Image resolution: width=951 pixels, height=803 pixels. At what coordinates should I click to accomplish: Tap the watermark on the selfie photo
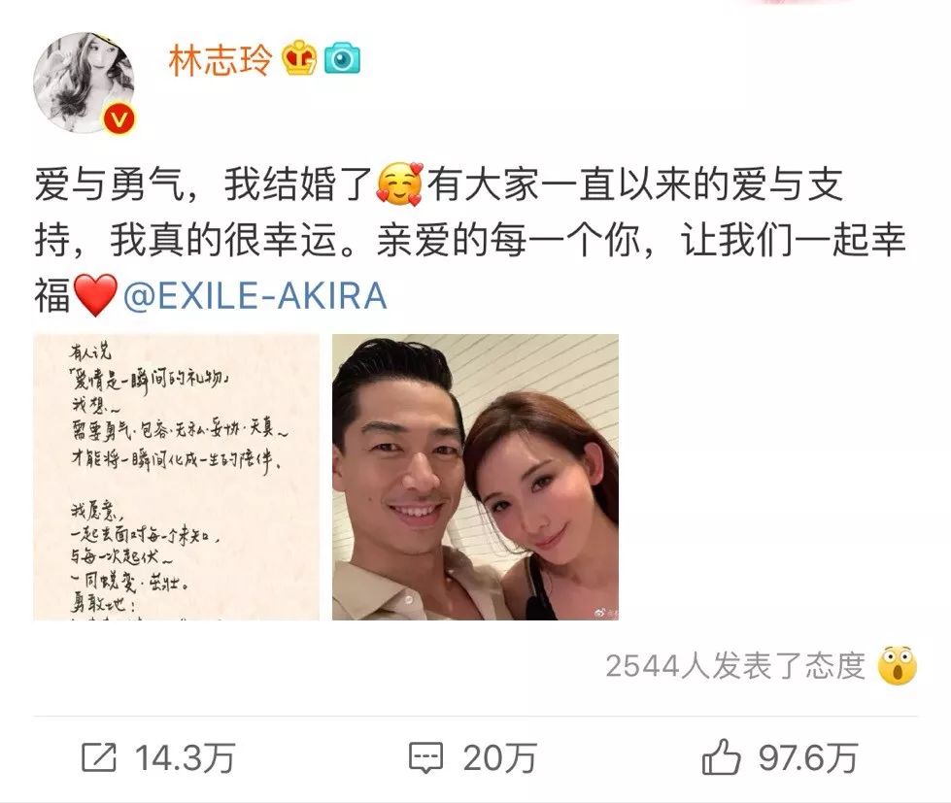[x=606, y=614]
